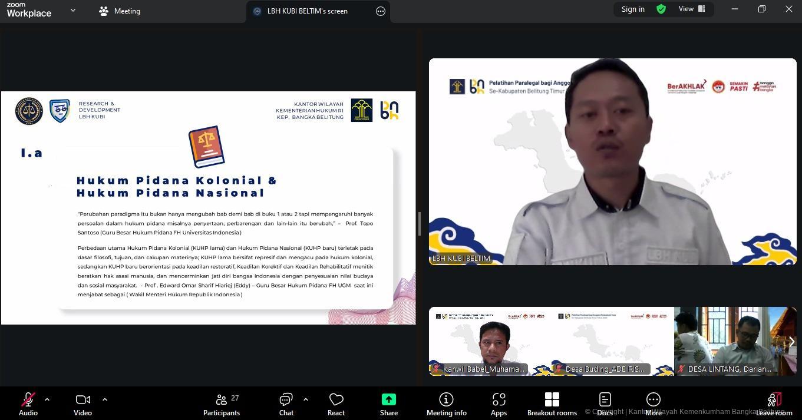The image size is (802, 420).
Task: Open Breakout rooms
Action: click(x=552, y=404)
